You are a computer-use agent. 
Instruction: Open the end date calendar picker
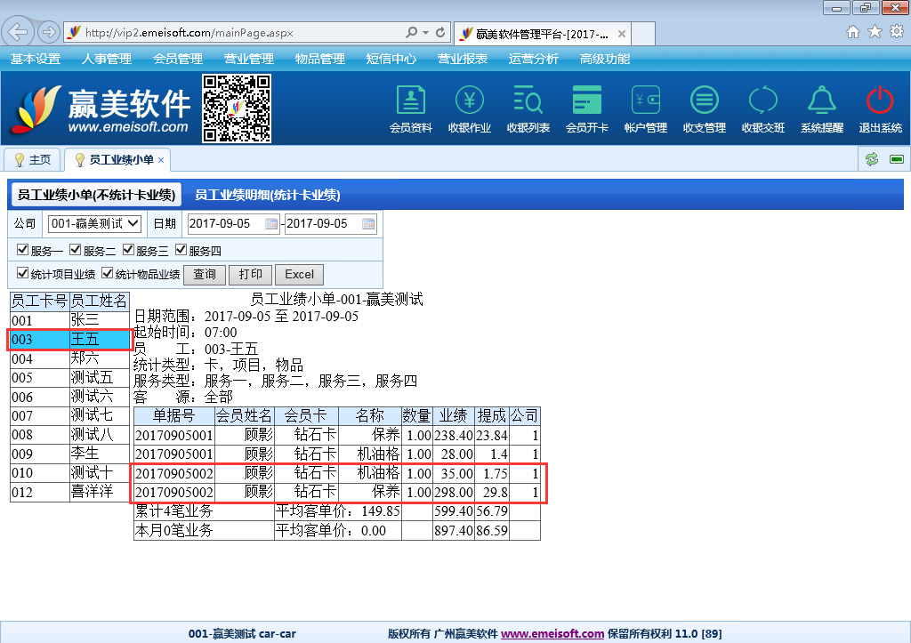pos(368,224)
